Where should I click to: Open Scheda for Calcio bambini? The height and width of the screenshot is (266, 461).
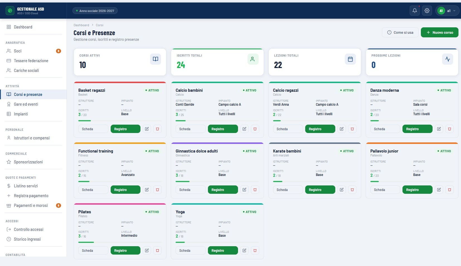click(x=191, y=129)
